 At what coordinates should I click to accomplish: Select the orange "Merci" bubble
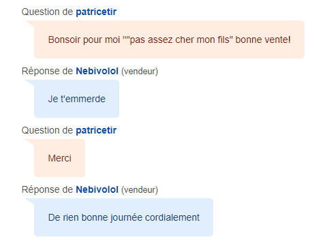(59, 158)
